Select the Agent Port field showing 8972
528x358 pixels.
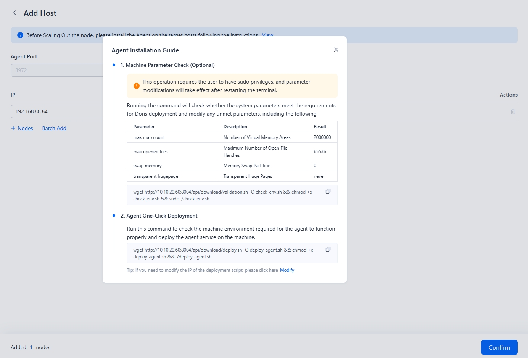coord(57,70)
